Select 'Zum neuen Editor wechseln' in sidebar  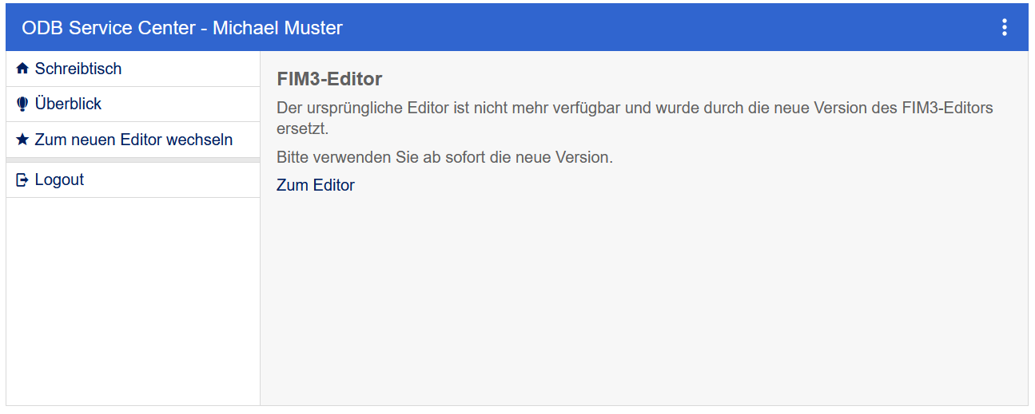click(x=133, y=140)
